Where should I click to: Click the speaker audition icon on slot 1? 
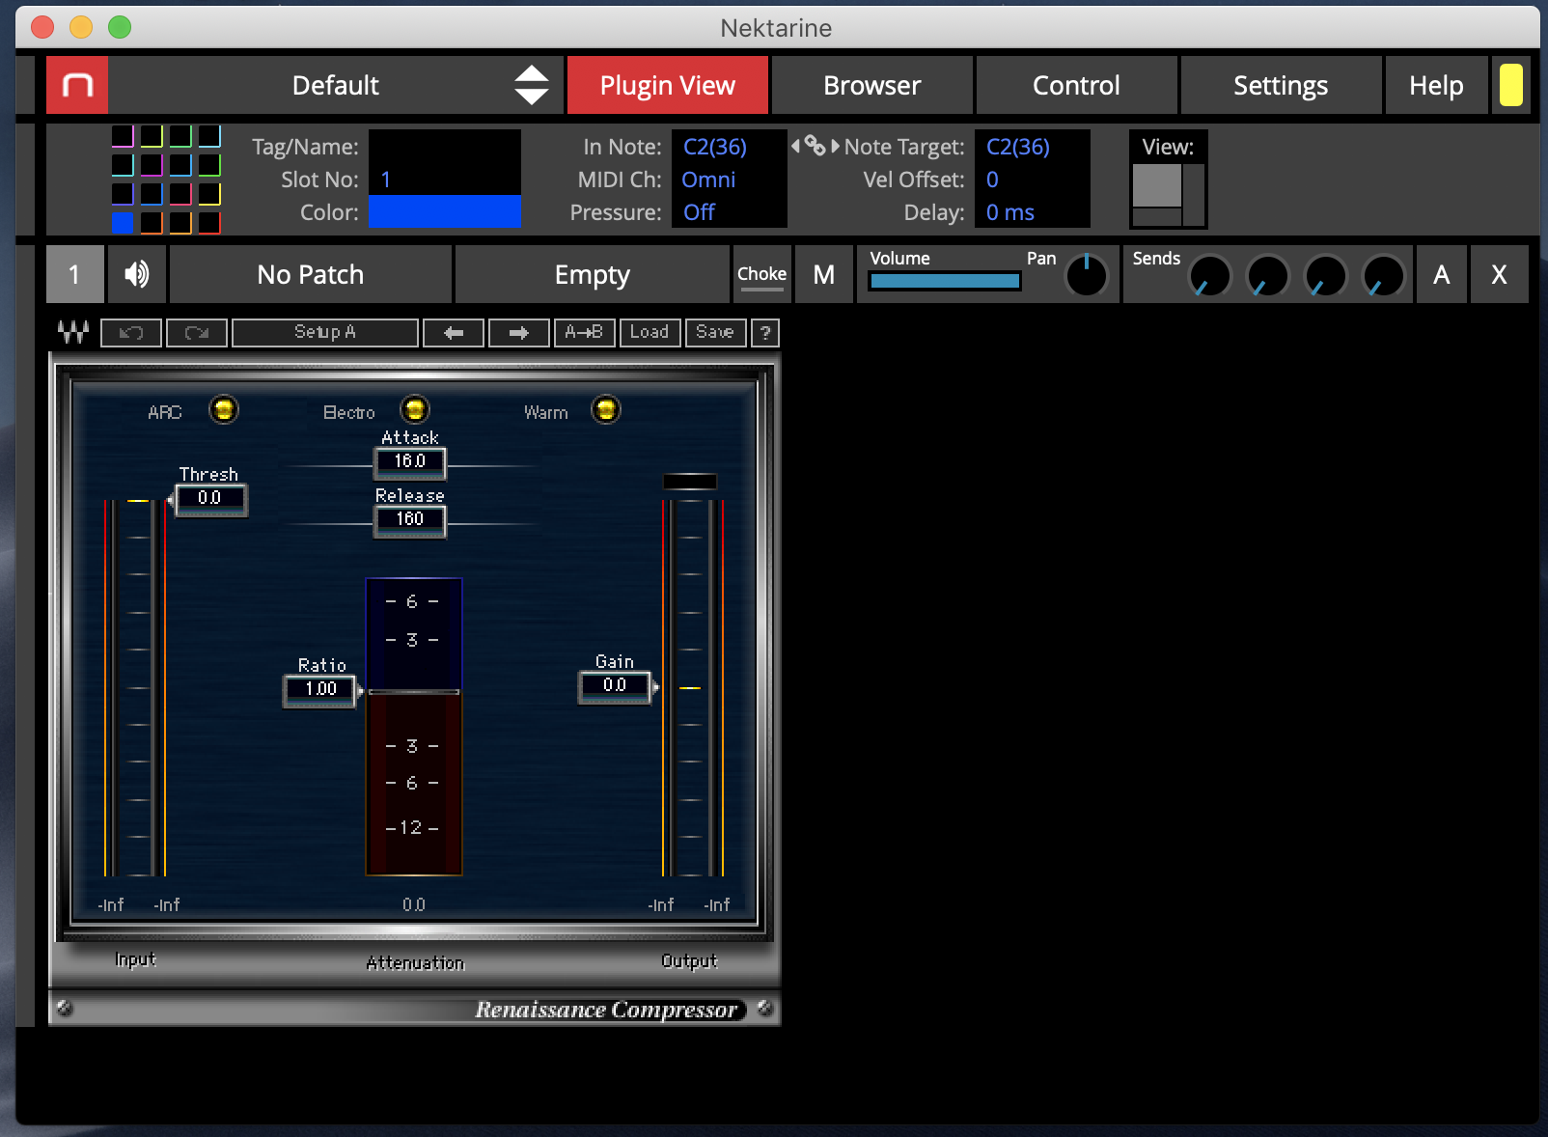pos(137,275)
